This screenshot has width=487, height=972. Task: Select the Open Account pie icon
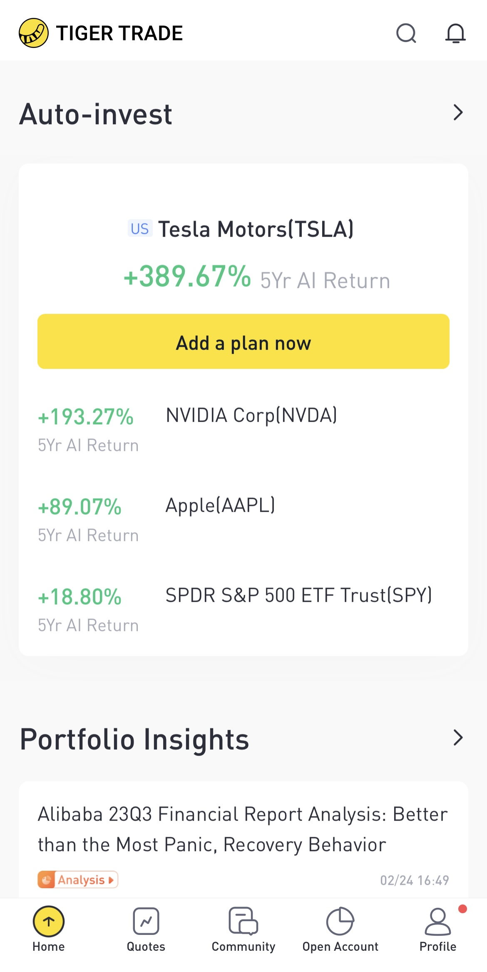(340, 921)
